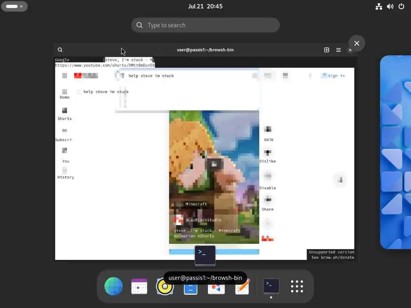Open the globe web browser in the dock
The image size is (411, 308).
pos(113,286)
